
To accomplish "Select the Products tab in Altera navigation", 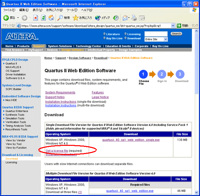I will pyautogui.click(x=23, y=46).
